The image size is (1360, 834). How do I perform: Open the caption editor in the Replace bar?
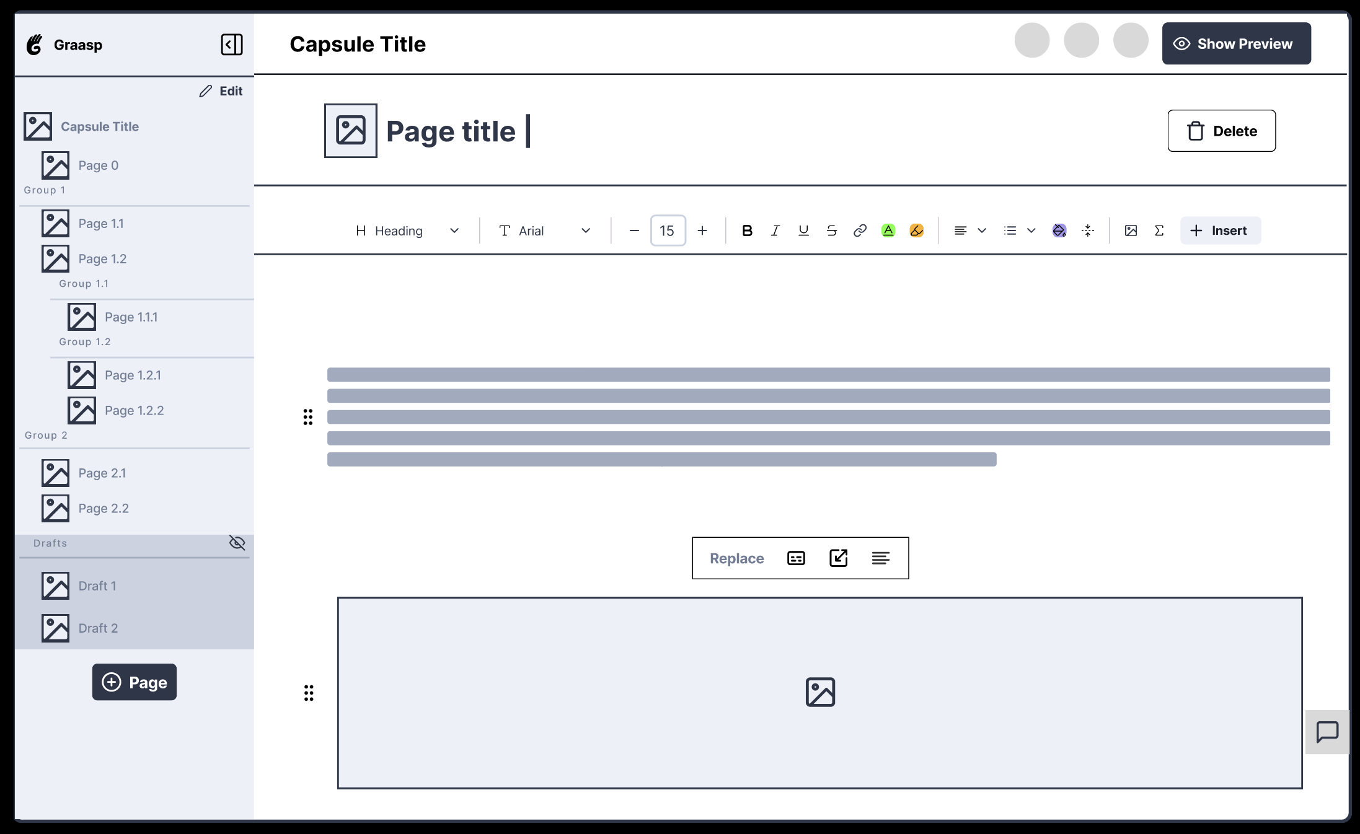[x=795, y=558]
